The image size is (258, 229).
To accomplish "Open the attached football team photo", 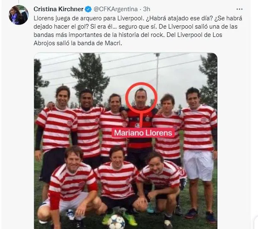I will (x=126, y=141).
